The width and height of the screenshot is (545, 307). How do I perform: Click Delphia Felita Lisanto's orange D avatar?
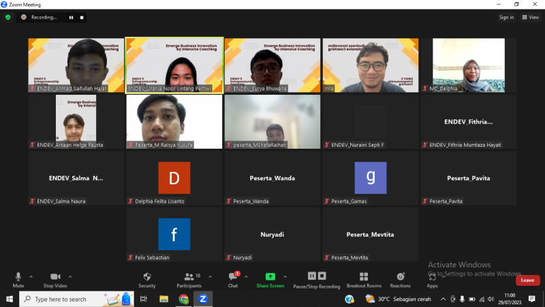(174, 178)
